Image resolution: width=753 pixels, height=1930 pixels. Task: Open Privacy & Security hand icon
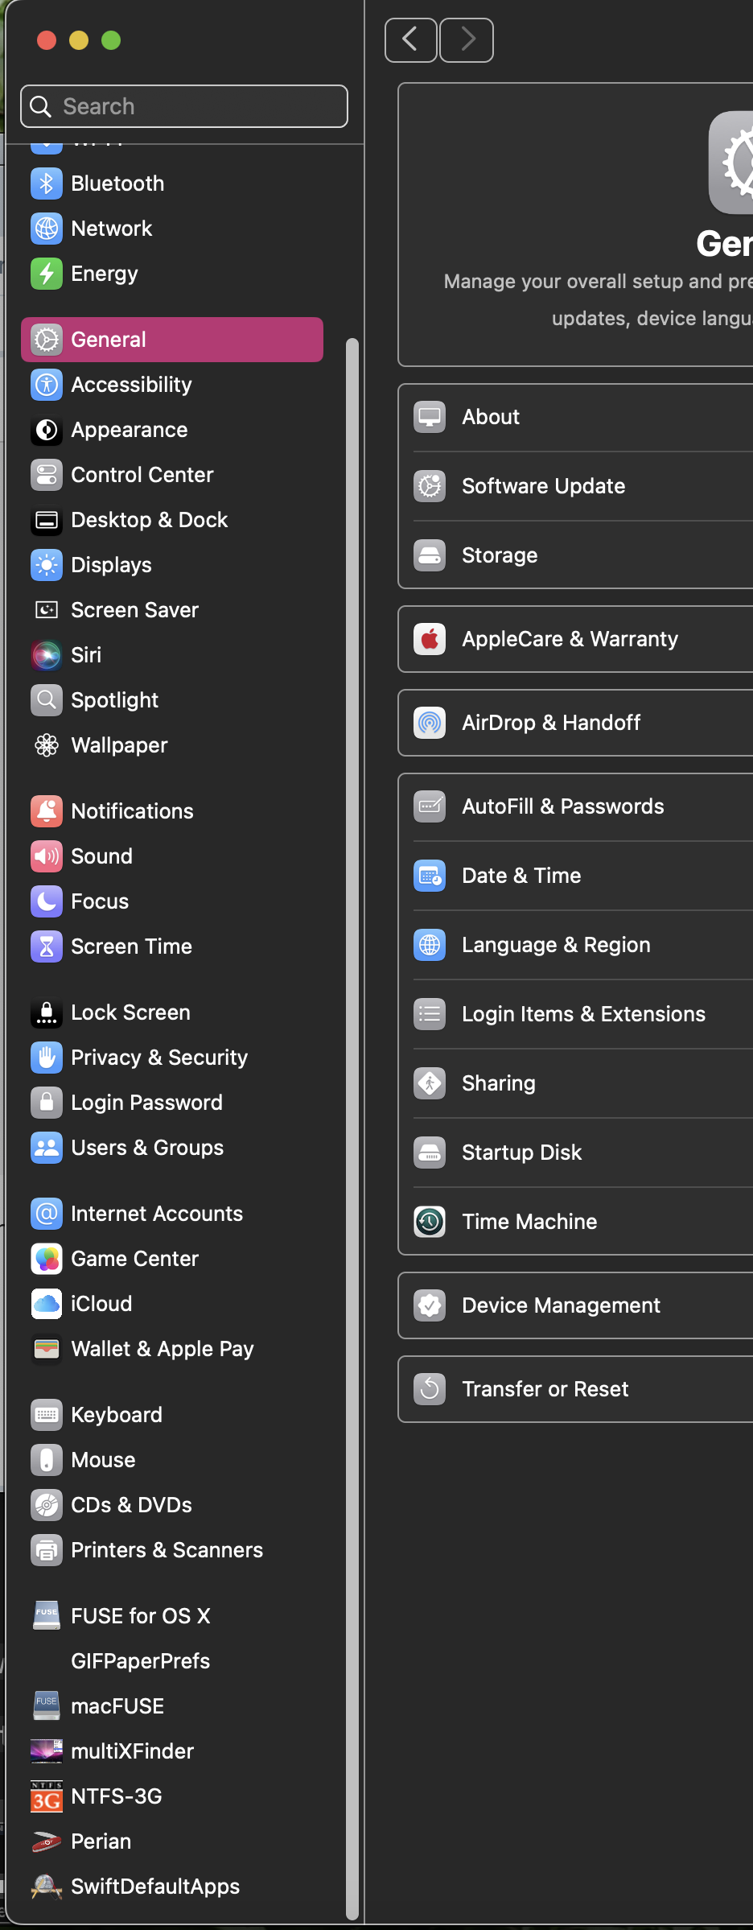click(x=47, y=1058)
